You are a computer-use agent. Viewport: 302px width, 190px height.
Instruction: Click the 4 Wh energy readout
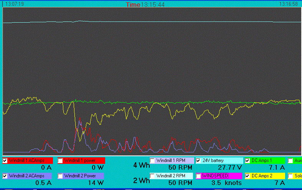tap(141, 165)
